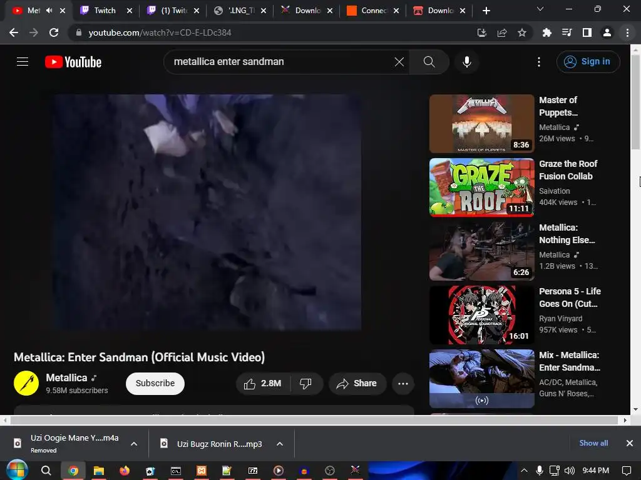Run search with magnifier button
Viewport: 641px width, 480px height.
coord(429,62)
